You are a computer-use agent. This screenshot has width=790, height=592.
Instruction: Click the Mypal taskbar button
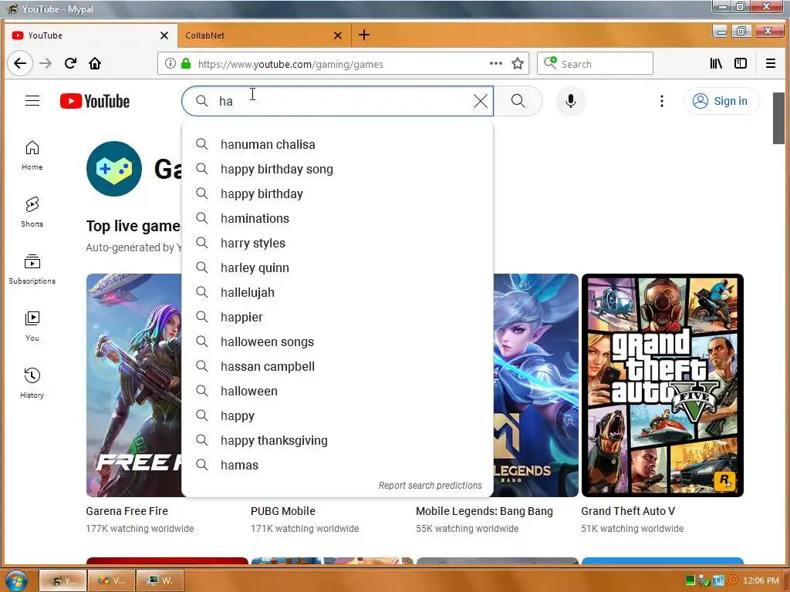click(x=63, y=580)
